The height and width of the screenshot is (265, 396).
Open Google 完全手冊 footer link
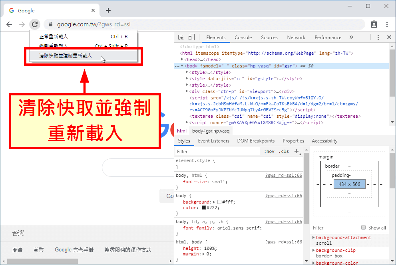click(x=74, y=250)
